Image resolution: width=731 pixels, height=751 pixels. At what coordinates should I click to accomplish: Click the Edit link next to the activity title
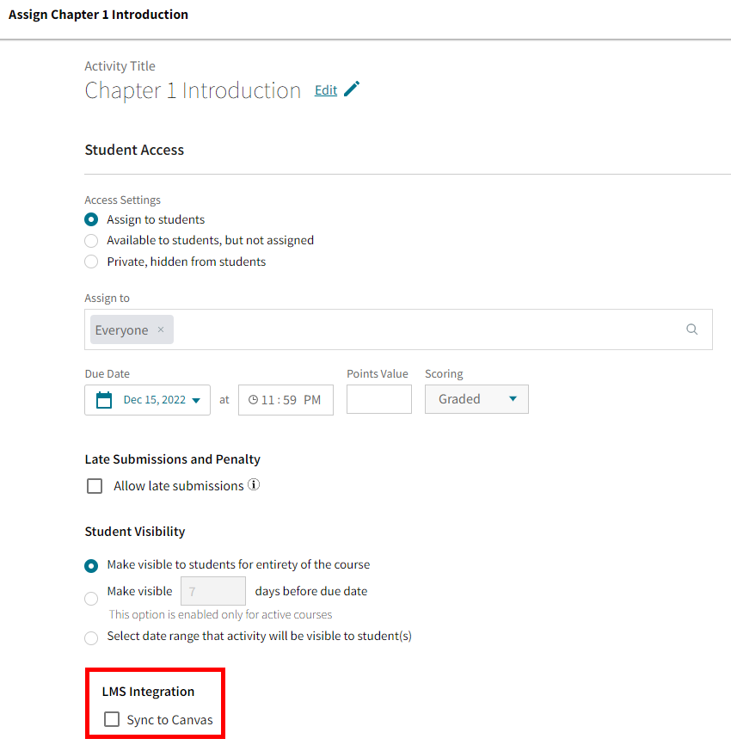[x=325, y=89]
